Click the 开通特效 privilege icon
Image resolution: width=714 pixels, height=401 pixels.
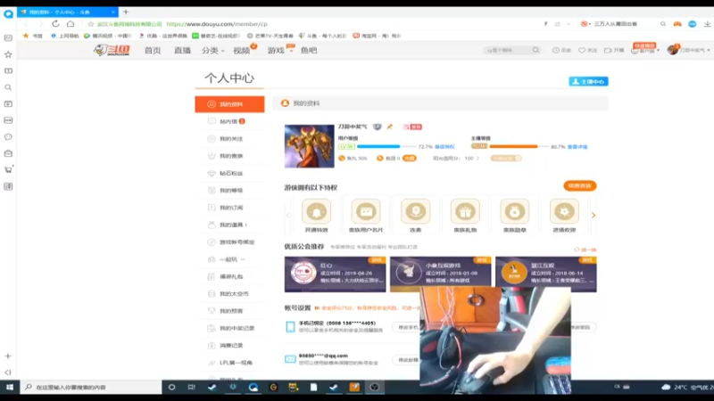317,211
